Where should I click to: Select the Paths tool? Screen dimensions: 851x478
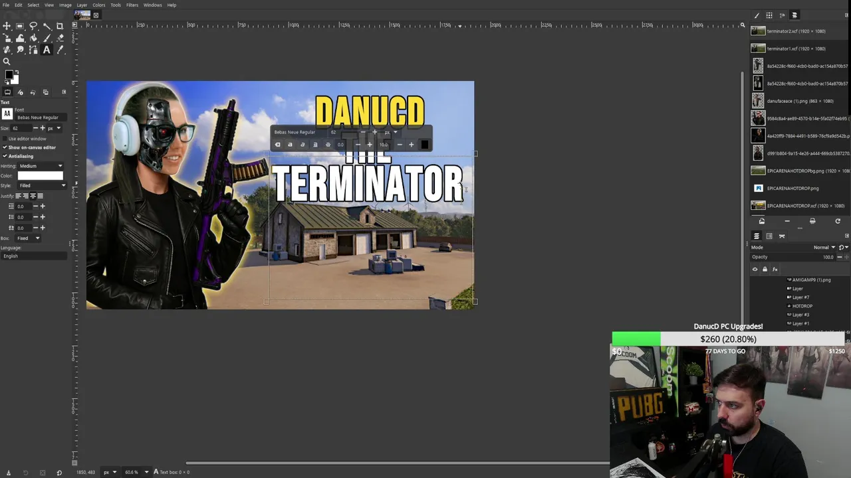coord(33,50)
